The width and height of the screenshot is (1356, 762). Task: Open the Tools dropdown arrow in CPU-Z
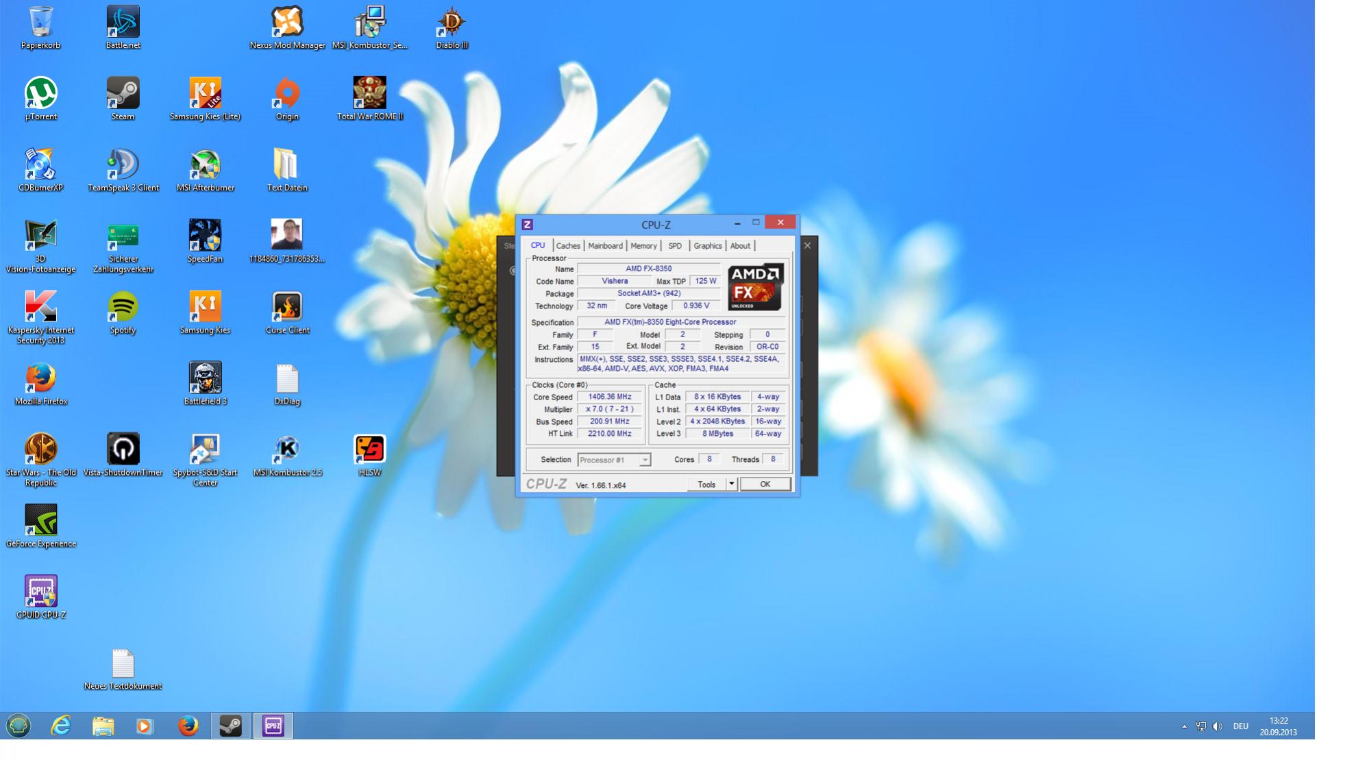click(731, 484)
